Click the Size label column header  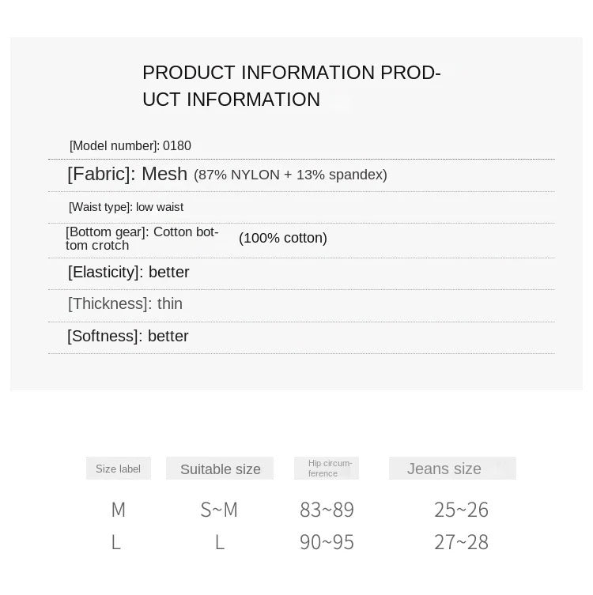(119, 469)
